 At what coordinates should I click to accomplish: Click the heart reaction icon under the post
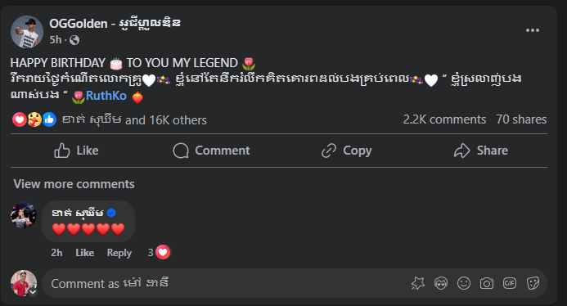tap(19, 119)
